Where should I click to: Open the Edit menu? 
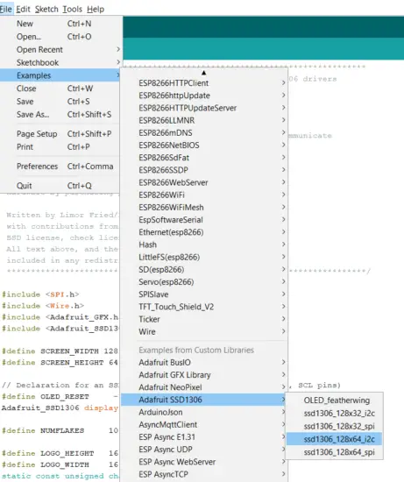click(23, 10)
